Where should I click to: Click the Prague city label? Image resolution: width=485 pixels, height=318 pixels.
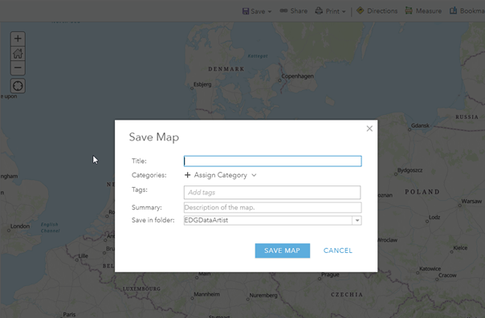click(x=330, y=275)
